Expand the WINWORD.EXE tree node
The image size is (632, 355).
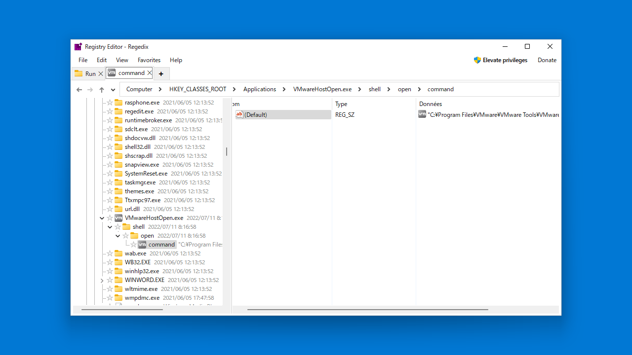click(102, 280)
